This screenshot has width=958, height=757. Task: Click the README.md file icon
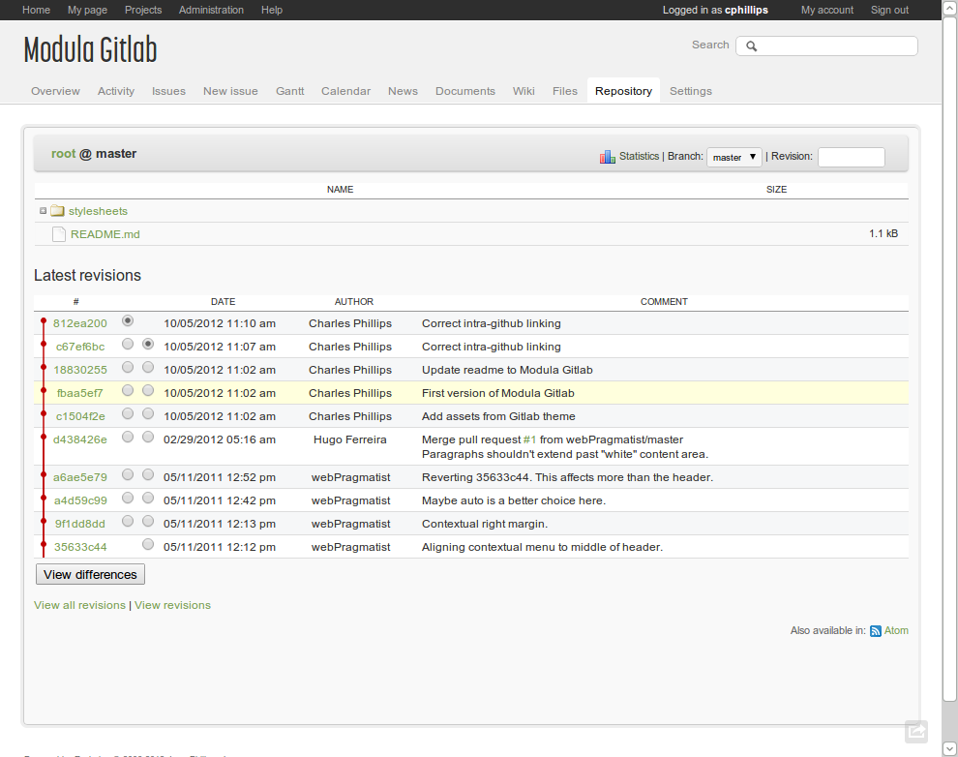tap(59, 234)
